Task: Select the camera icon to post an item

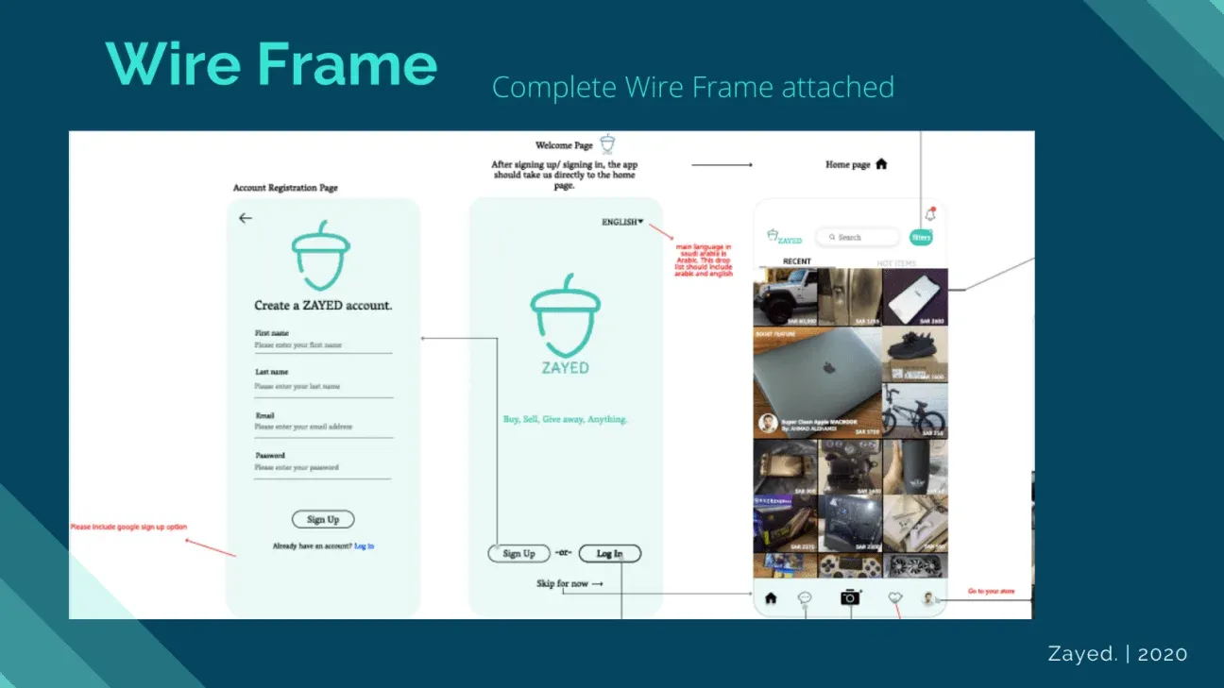Action: click(x=852, y=597)
